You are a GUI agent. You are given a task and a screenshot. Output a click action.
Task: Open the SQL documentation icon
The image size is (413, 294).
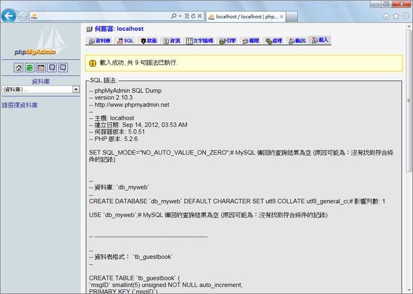(x=63, y=68)
